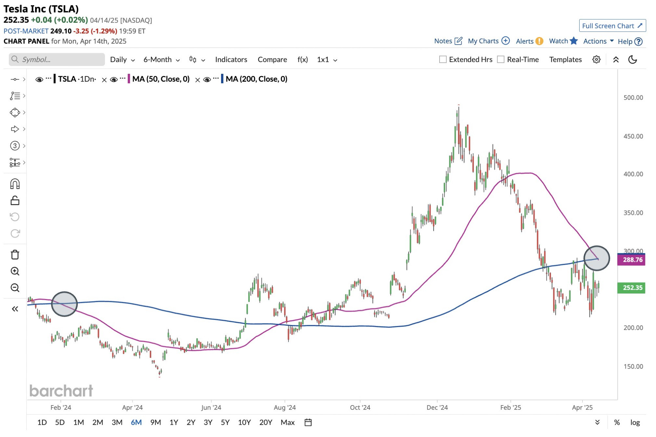Open the date range calendar icon
The width and height of the screenshot is (656, 437).
[308, 422]
